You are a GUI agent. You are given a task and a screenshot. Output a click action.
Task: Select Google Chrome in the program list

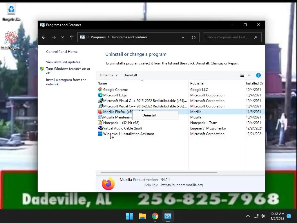[x=115, y=89]
